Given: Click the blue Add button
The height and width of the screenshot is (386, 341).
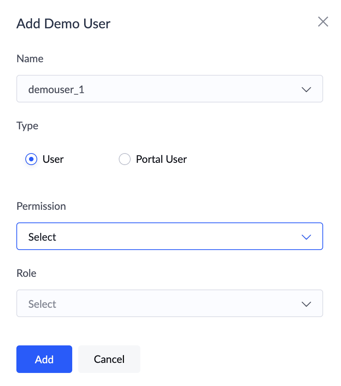Looking at the screenshot, I should (44, 359).
